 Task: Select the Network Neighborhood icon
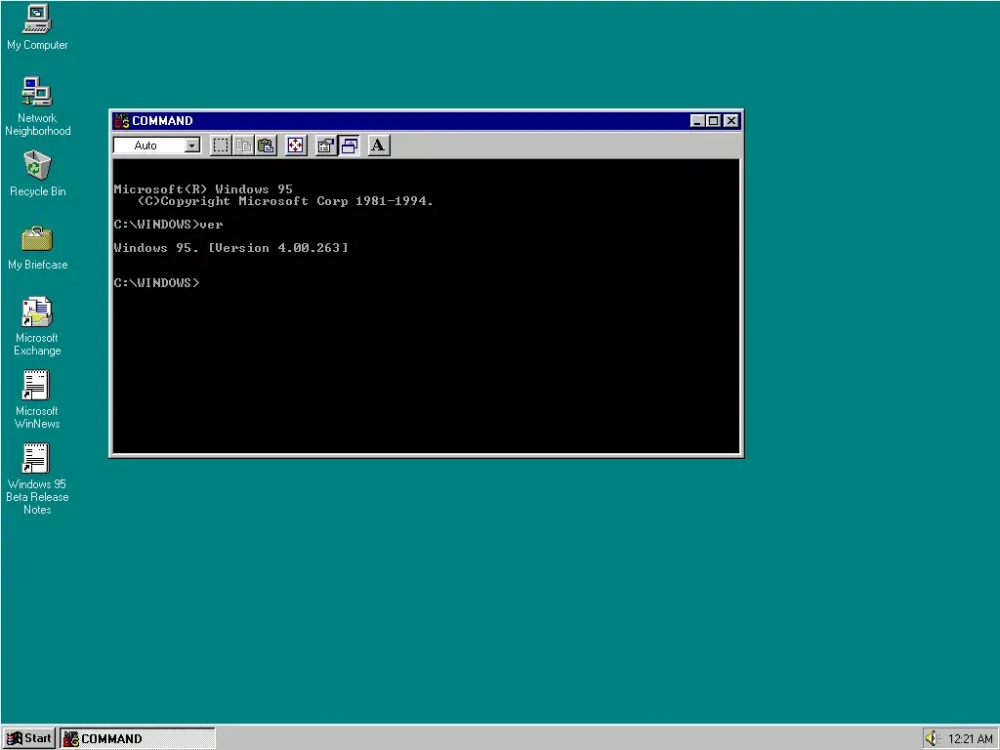pos(37,105)
